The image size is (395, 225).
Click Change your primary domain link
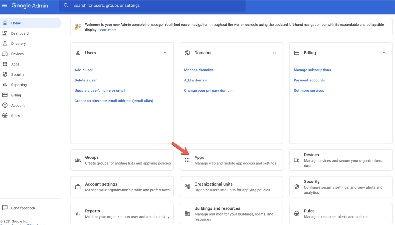pyautogui.click(x=208, y=91)
